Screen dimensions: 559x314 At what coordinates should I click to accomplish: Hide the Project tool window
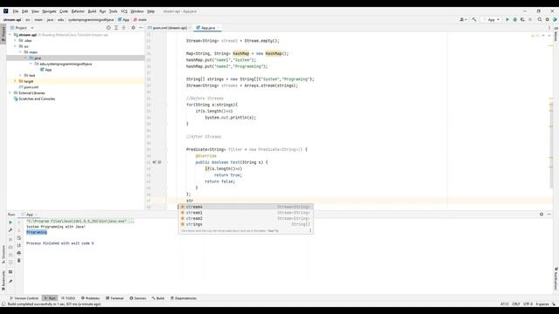tap(141, 28)
